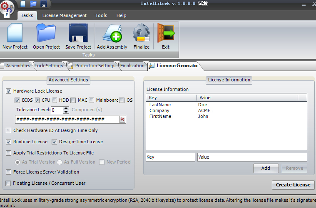This screenshot has width=316, height=208.
Task: Uncheck Hardware Lock License
Action: [x=8, y=91]
